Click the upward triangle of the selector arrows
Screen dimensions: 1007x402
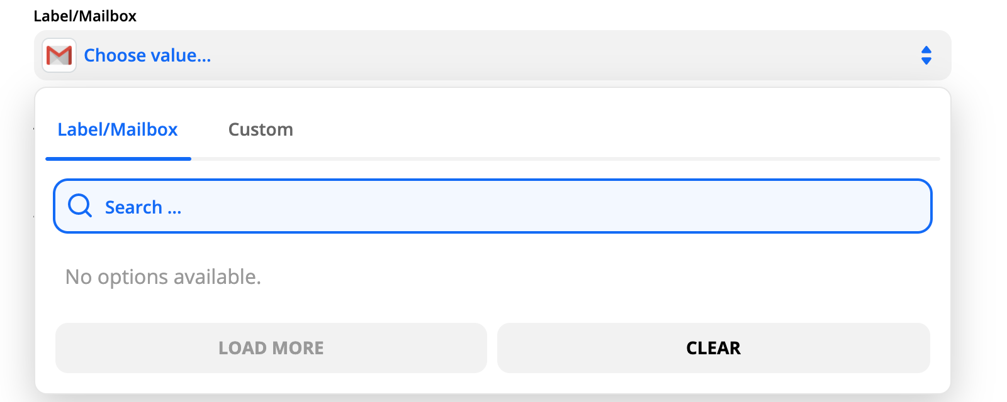coord(926,50)
